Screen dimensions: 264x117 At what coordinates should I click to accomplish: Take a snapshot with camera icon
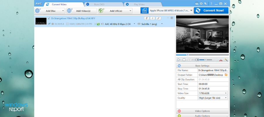tap(189, 60)
